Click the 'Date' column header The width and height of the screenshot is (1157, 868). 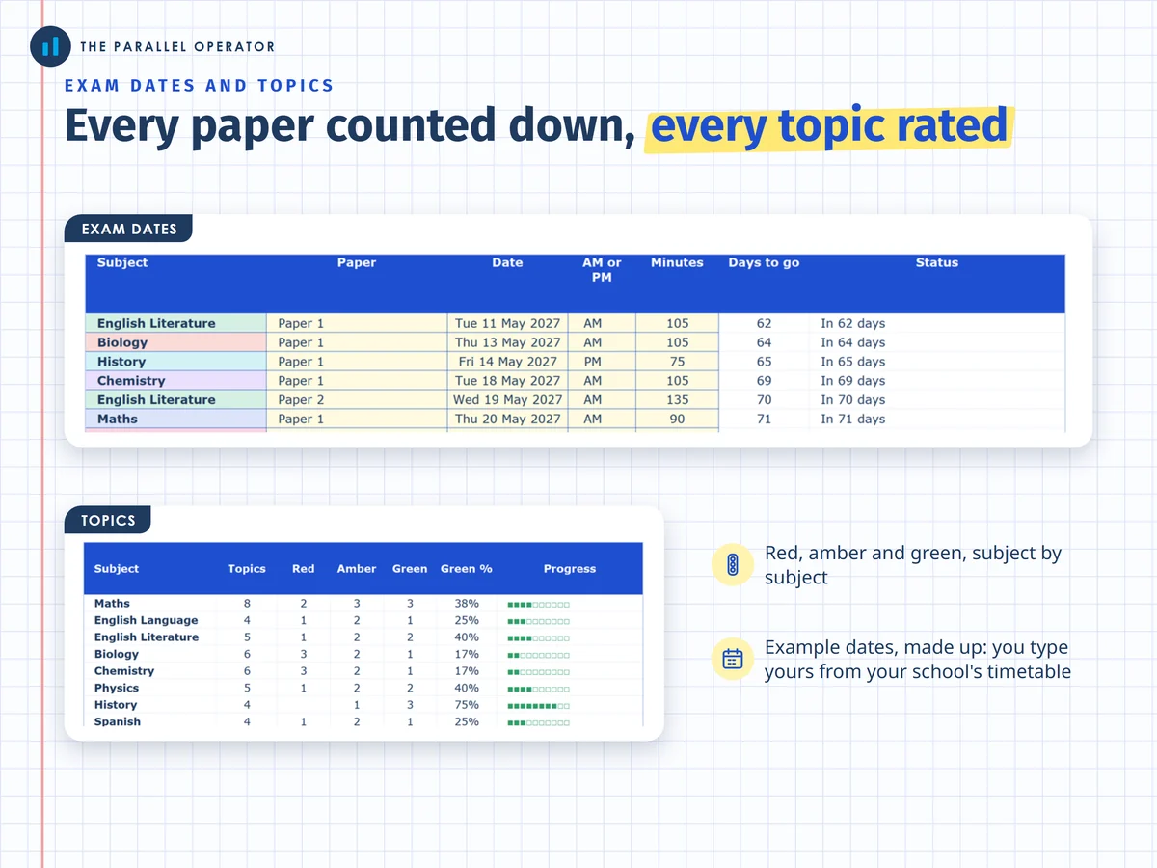click(x=507, y=262)
